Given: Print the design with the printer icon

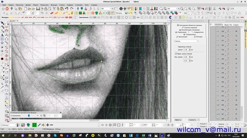Looking at the screenshot, I should point(46,9).
